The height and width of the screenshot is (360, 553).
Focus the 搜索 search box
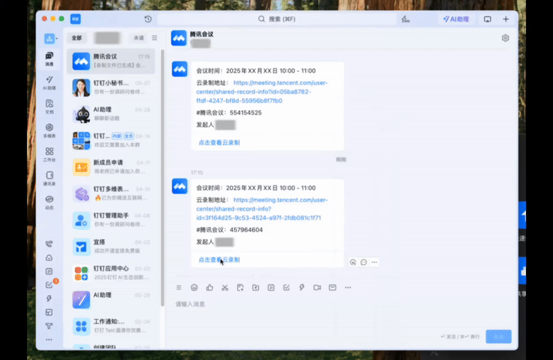click(x=277, y=19)
